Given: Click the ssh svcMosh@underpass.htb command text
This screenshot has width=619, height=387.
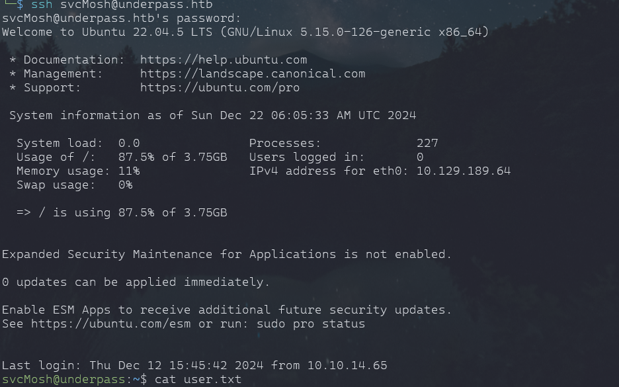Looking at the screenshot, I should (x=122, y=5).
